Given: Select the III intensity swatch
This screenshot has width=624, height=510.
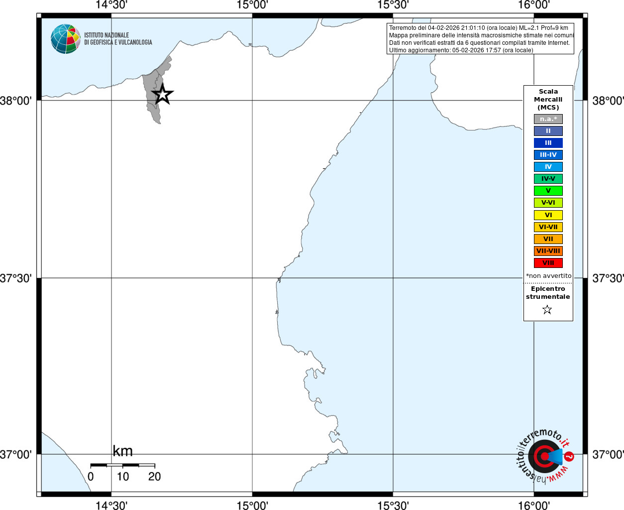Looking at the screenshot, I should (x=548, y=143).
